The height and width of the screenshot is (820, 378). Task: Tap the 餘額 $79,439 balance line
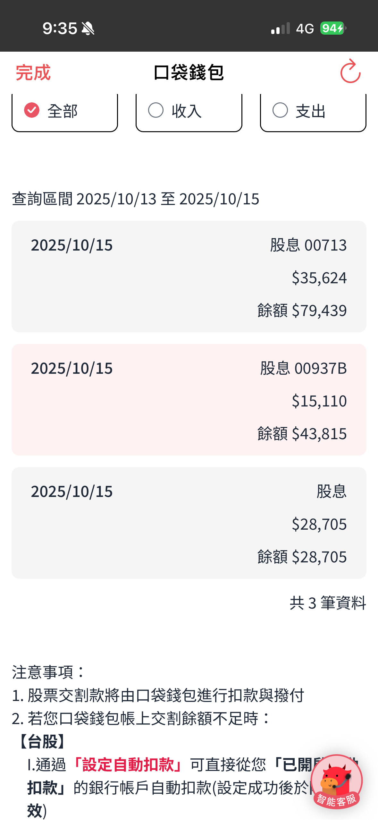pyautogui.click(x=302, y=311)
